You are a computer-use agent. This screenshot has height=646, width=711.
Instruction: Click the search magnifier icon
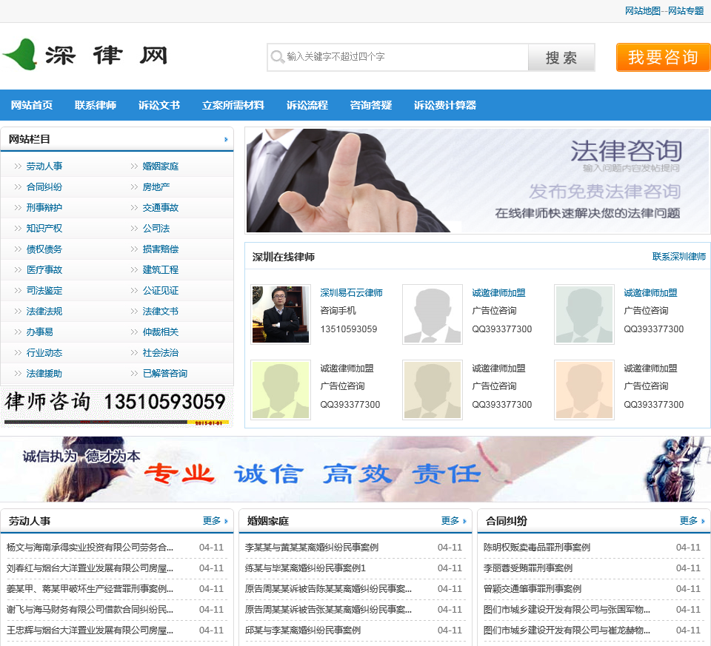pyautogui.click(x=276, y=57)
